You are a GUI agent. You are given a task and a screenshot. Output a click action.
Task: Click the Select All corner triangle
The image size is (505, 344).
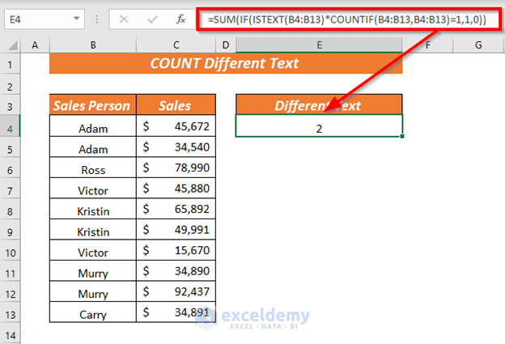coord(11,44)
